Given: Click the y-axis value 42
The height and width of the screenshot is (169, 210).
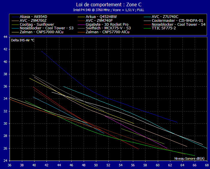Looking at the screenshot, I should (x=5, y=49).
